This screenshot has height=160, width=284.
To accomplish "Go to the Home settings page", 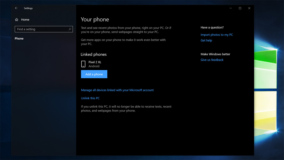I will 25,20.
